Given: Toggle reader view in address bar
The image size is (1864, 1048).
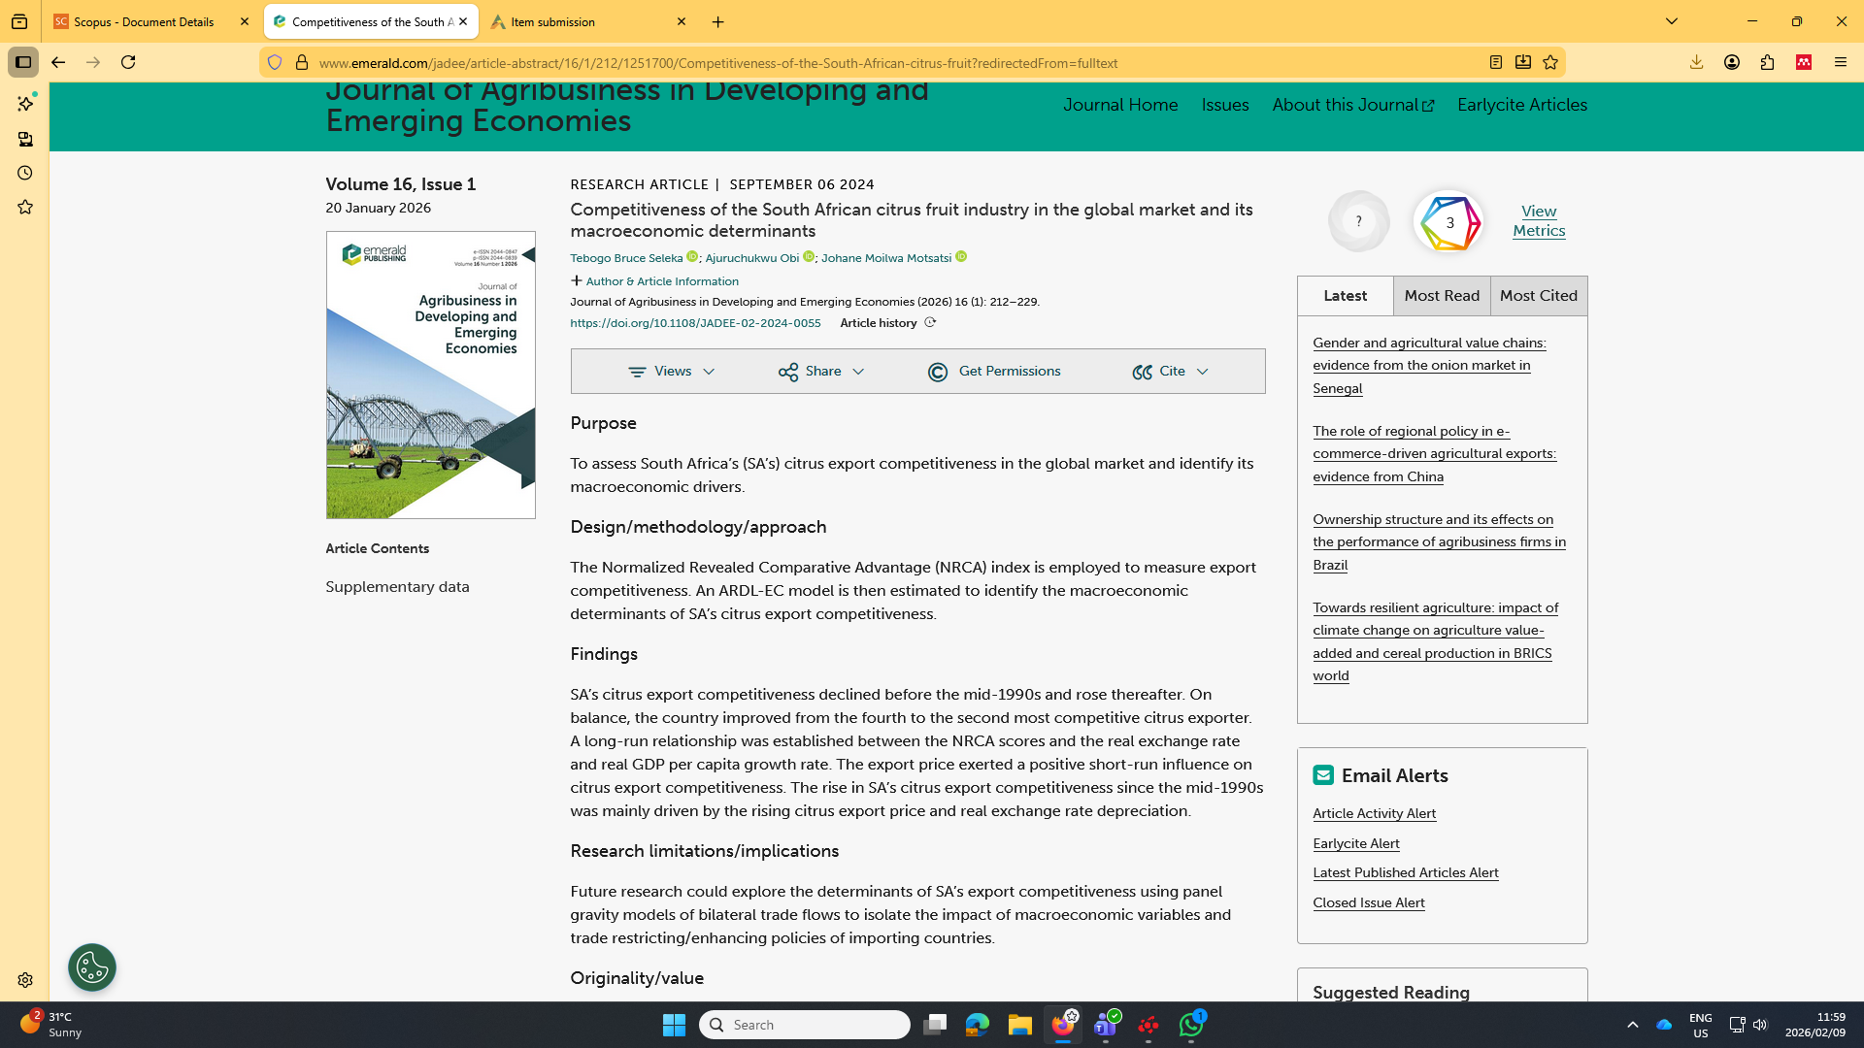Looking at the screenshot, I should pyautogui.click(x=1496, y=62).
